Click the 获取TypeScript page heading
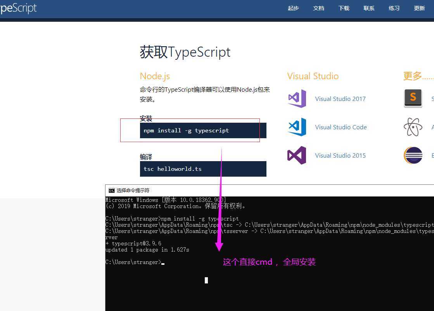434x311 pixels. (x=185, y=52)
